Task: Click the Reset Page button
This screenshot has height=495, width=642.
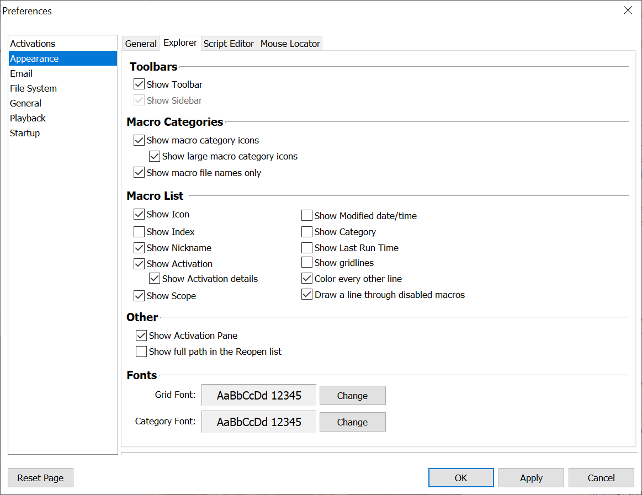Action: point(40,478)
